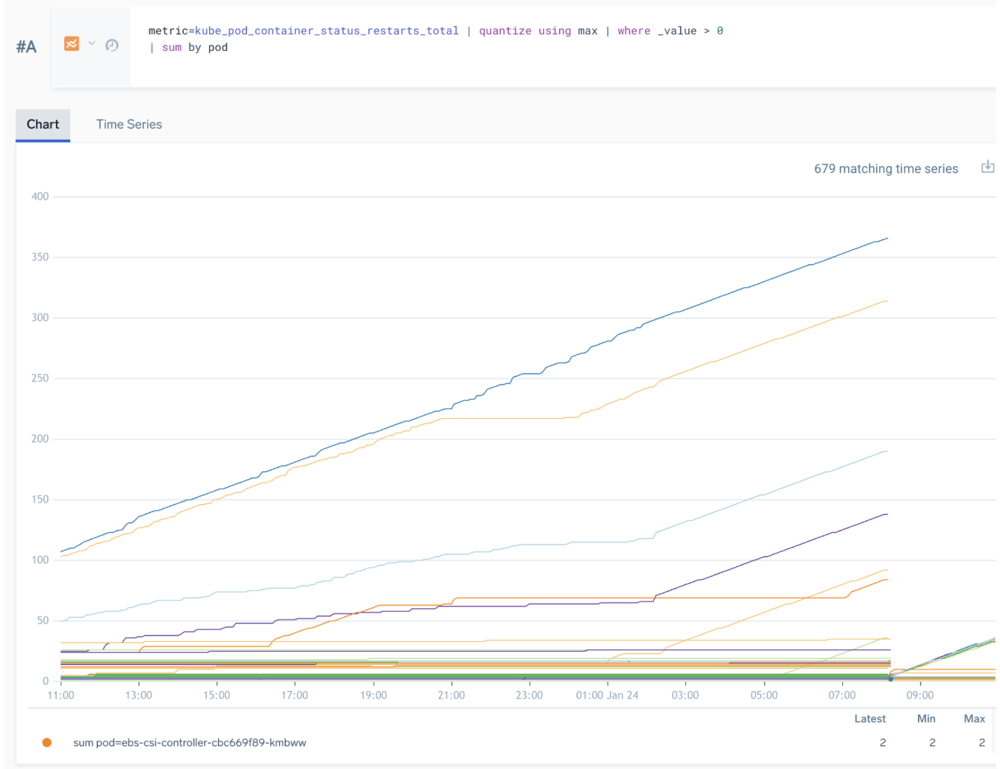Click the 09:00 time axis marker
The height and width of the screenshot is (769, 1000).
point(920,695)
